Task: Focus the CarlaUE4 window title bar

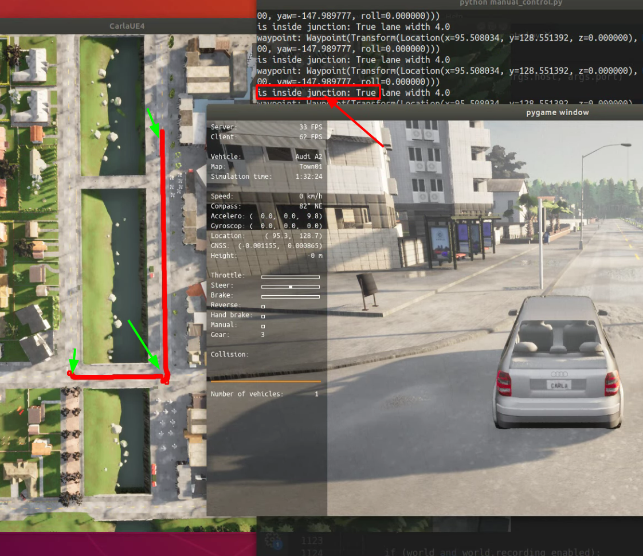Action: pyautogui.click(x=128, y=26)
